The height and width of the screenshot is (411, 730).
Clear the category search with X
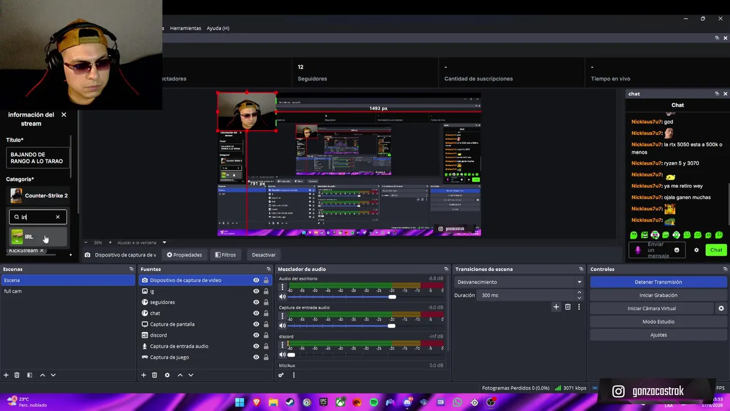point(58,217)
